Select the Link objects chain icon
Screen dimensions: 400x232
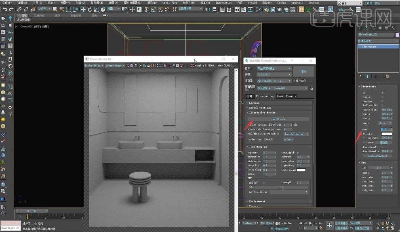pos(19,9)
